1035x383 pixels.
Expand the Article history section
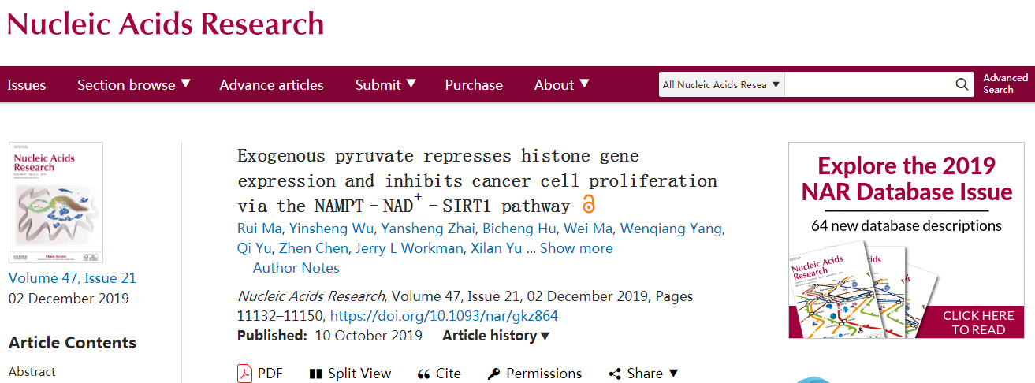tap(496, 336)
